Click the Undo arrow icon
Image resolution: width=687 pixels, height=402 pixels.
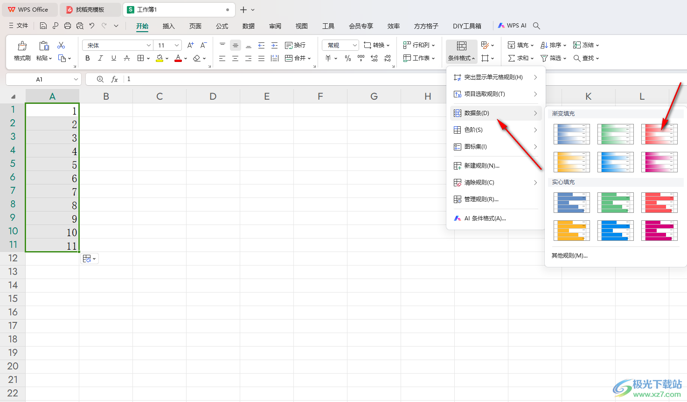tap(92, 26)
